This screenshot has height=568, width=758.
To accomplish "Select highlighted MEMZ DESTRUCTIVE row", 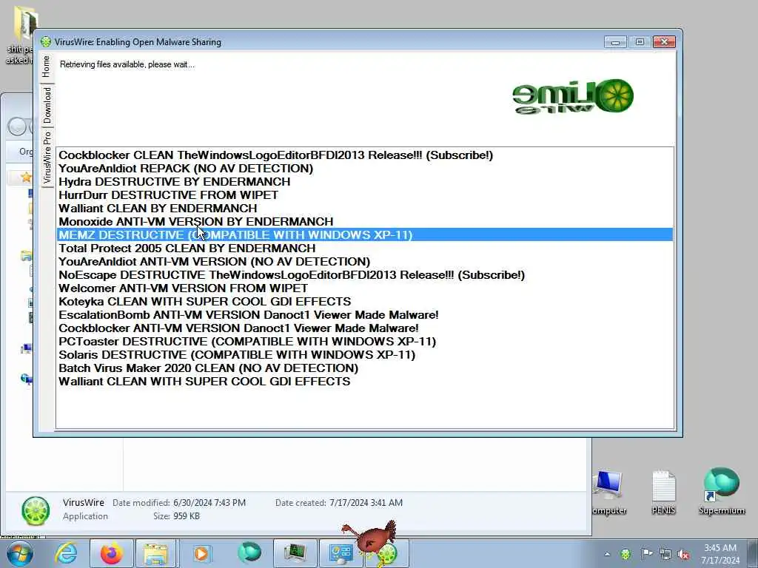I will pos(365,234).
